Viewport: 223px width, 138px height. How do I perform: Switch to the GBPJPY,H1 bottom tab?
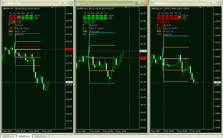9,136
